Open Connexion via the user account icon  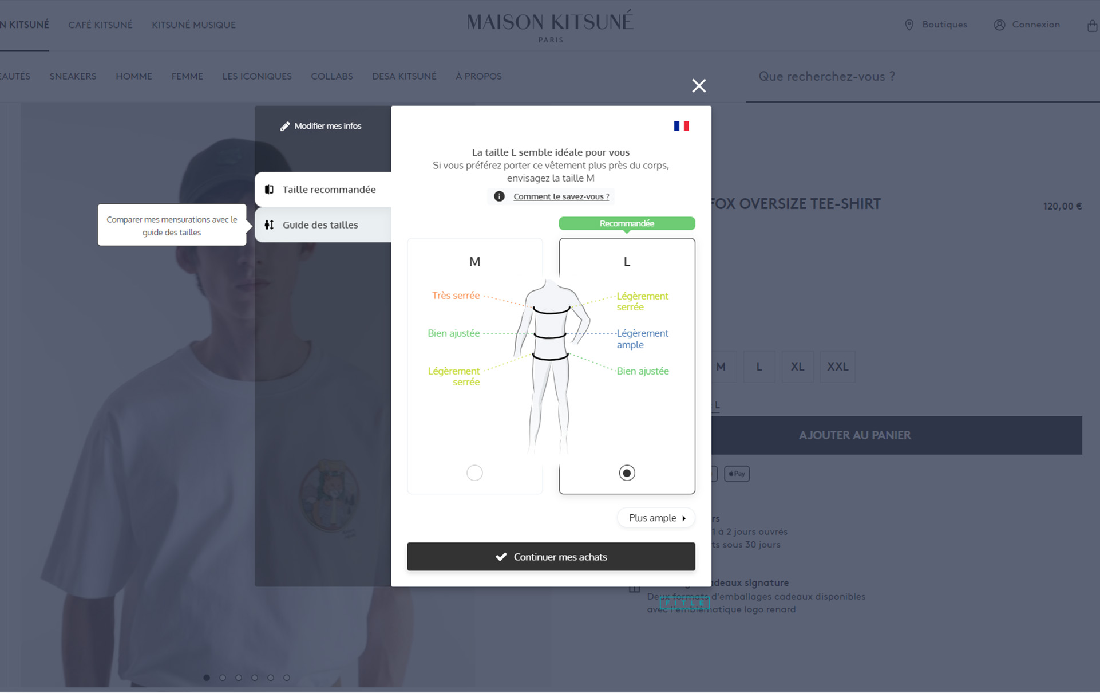pyautogui.click(x=999, y=25)
